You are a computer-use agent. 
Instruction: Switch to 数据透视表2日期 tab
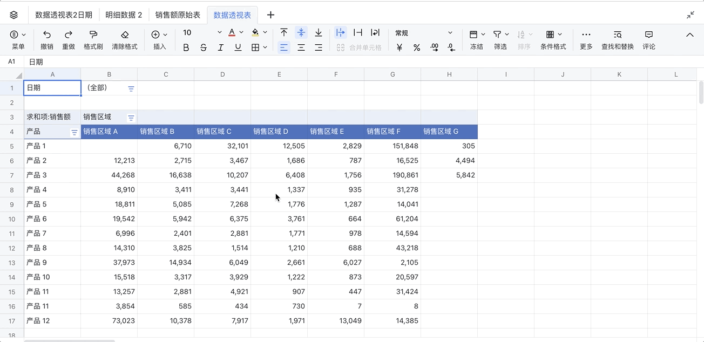click(64, 15)
